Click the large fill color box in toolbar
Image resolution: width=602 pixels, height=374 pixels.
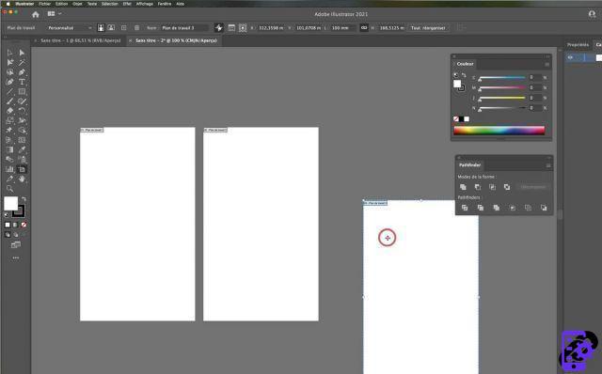tap(10, 204)
